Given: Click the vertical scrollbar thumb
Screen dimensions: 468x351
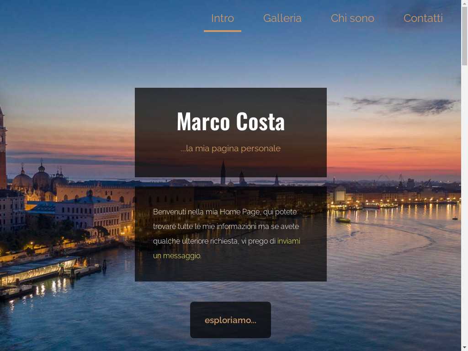Looking at the screenshot, I should coord(464,36).
